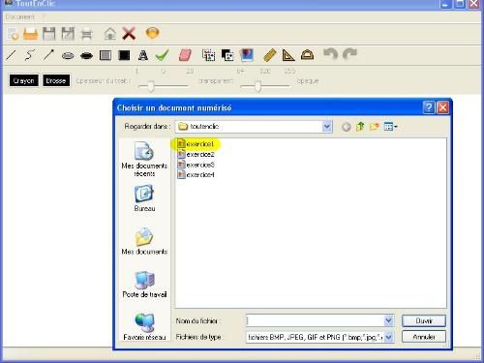This screenshot has width=484, height=363.
Task: Select the empty rectangle tool
Action: tap(106, 55)
